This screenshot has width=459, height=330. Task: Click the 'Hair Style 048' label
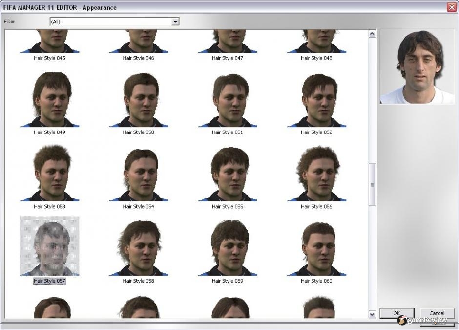point(316,58)
